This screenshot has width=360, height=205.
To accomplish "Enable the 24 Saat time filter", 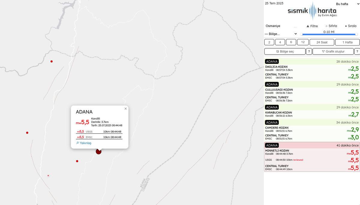I will (322, 42).
